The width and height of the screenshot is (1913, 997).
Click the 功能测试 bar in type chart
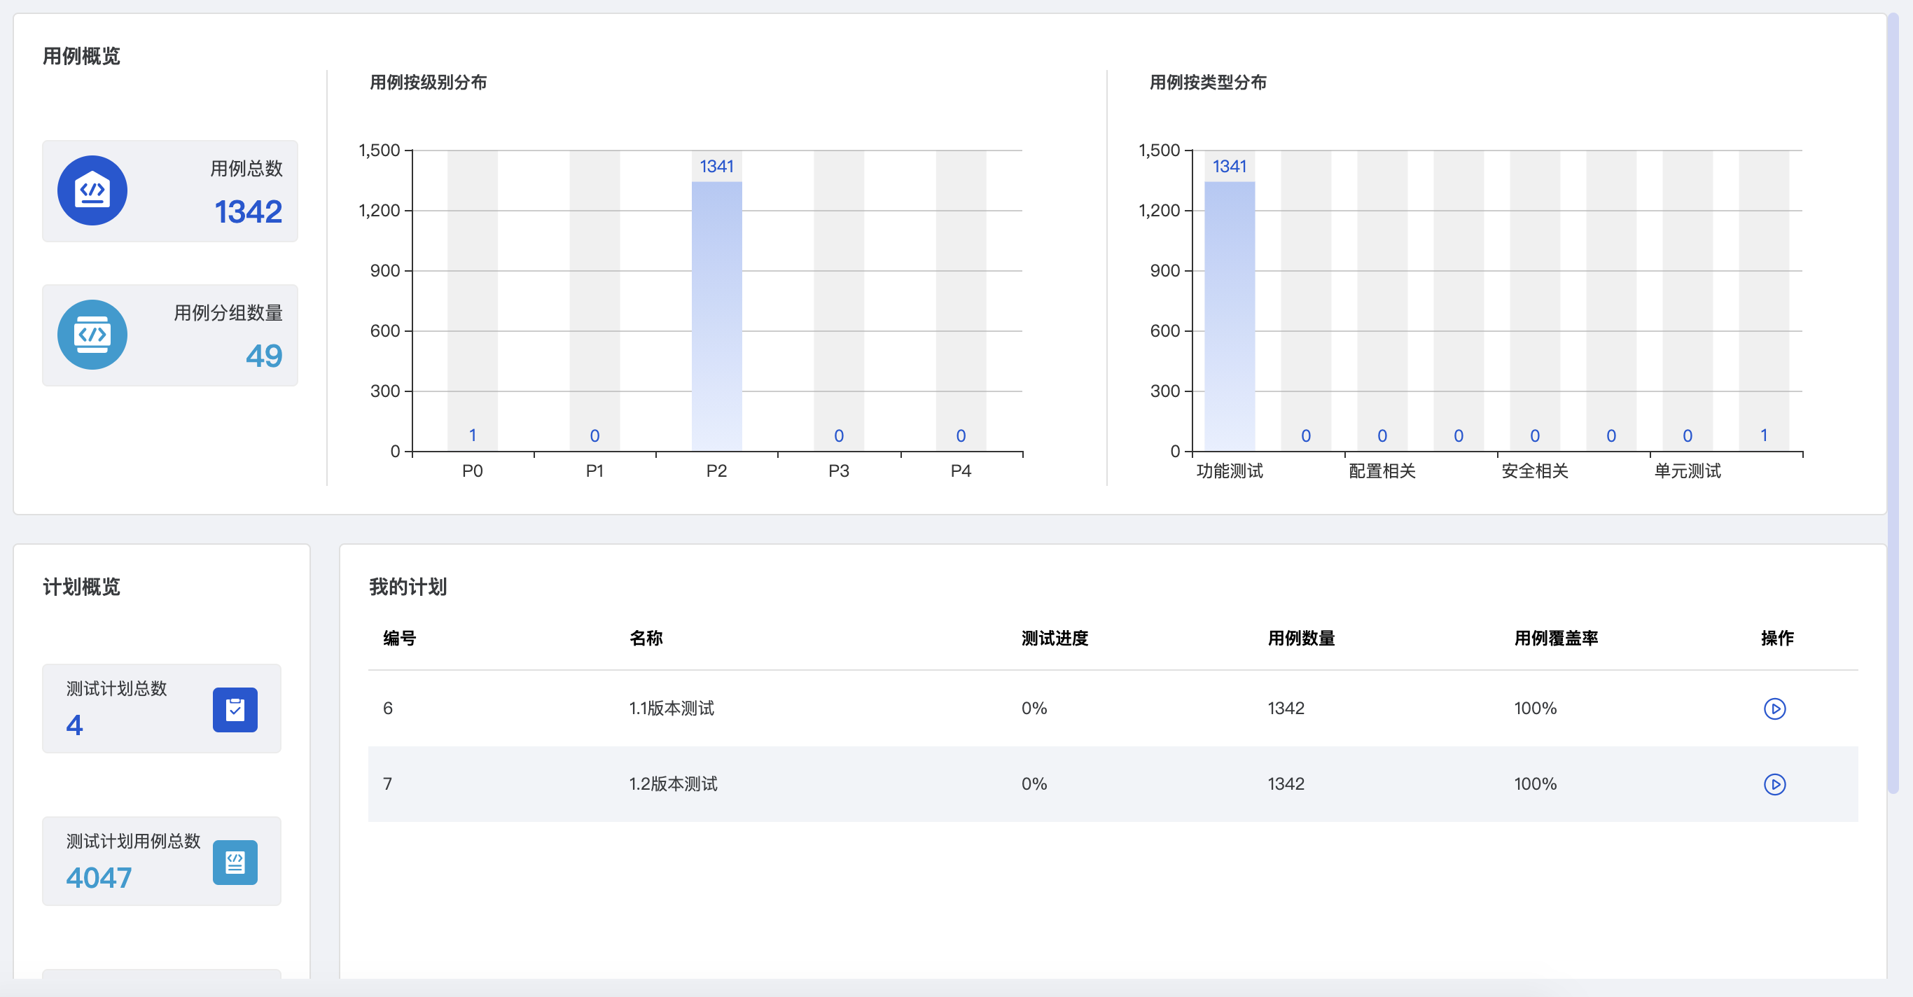[x=1229, y=316]
